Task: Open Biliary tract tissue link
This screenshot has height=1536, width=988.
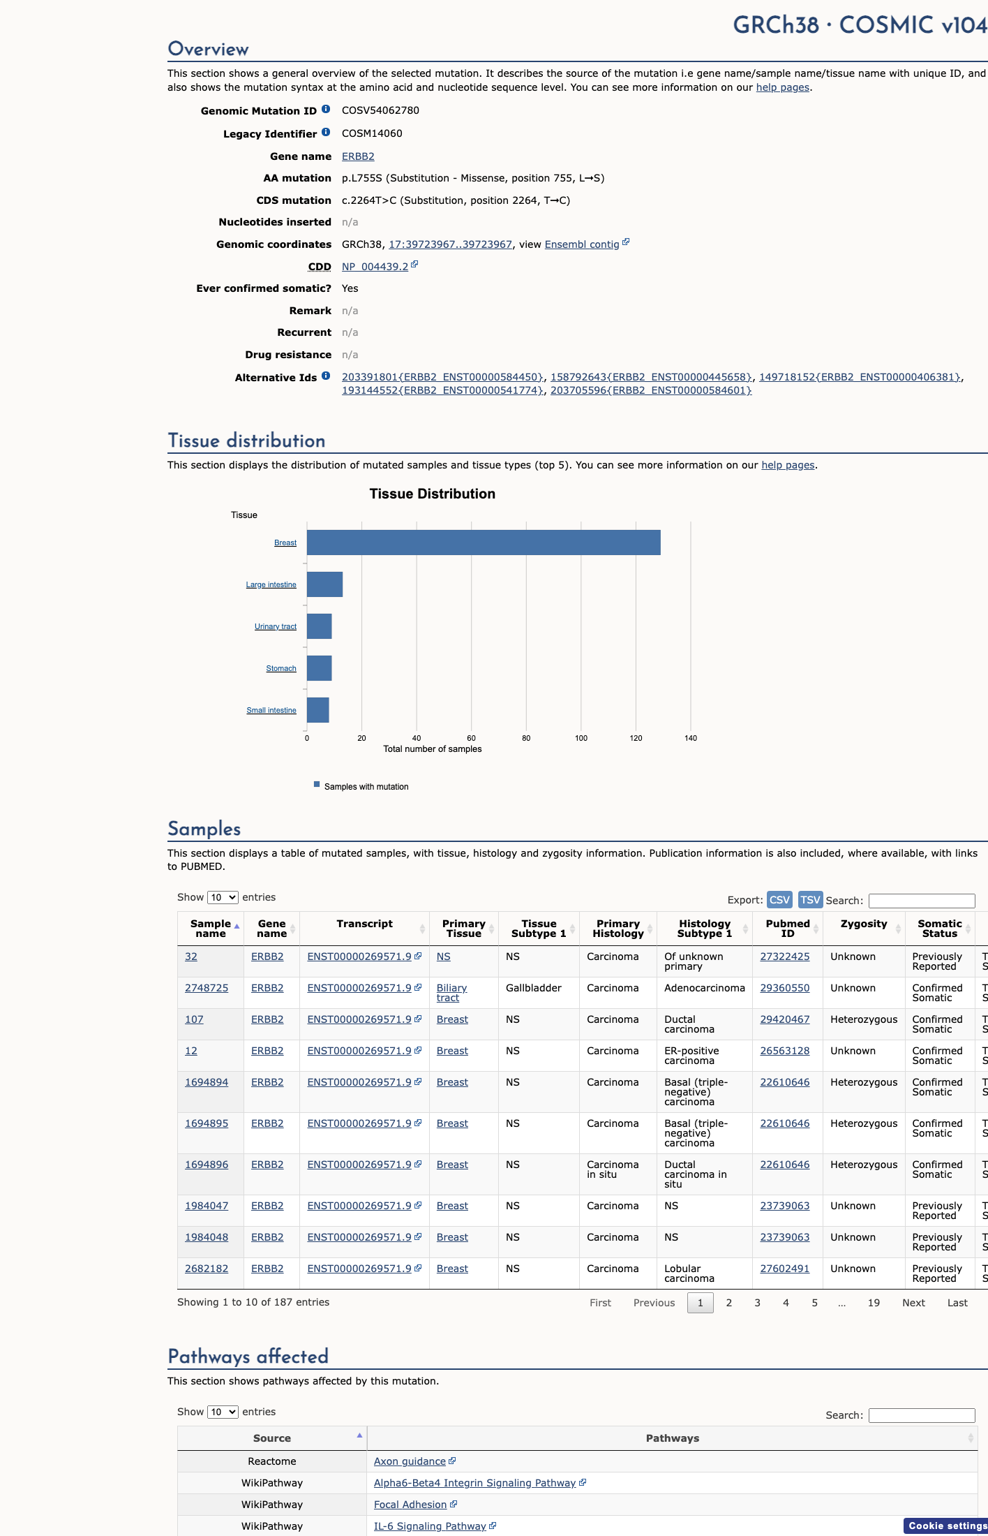Action: (x=451, y=993)
